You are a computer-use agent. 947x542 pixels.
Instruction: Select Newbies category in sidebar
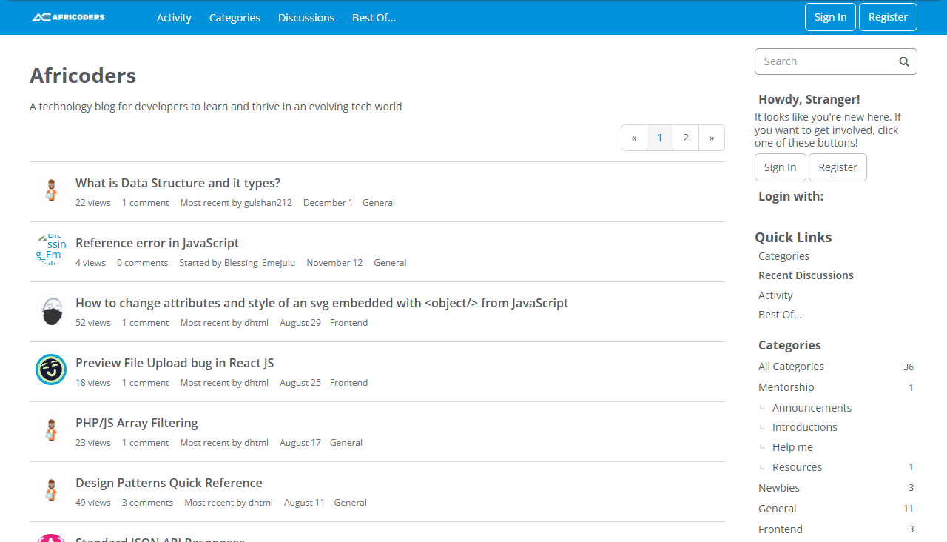(779, 488)
